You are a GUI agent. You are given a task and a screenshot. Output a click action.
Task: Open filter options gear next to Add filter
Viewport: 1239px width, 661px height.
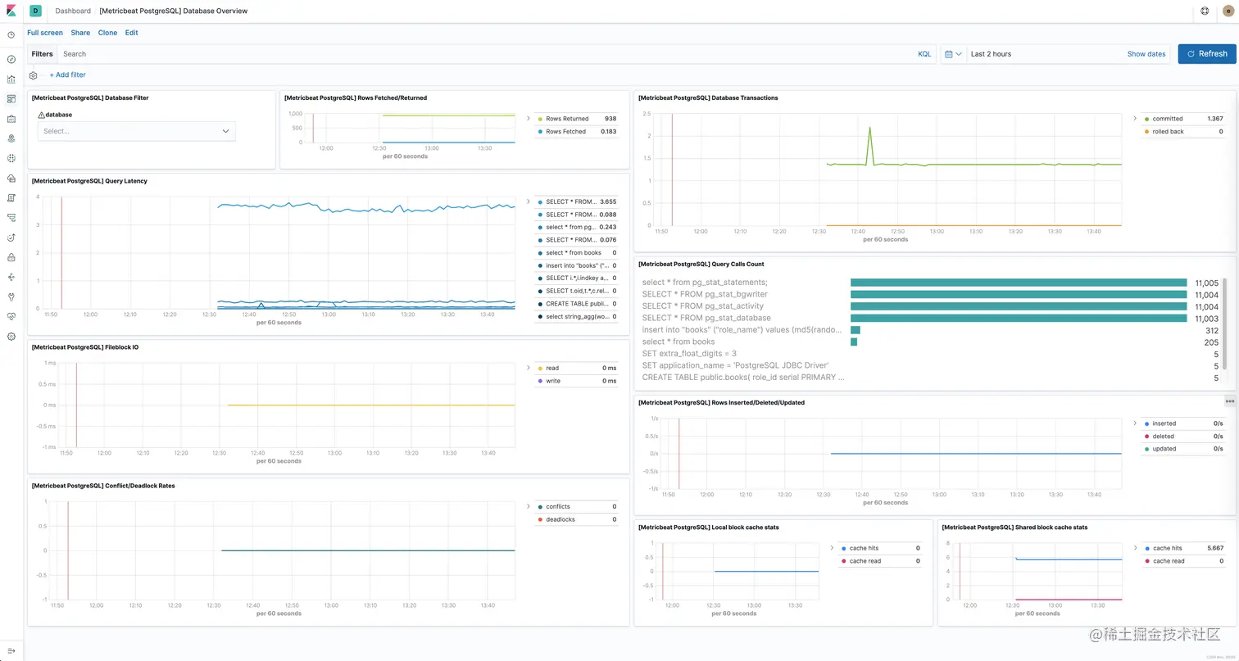[34, 75]
